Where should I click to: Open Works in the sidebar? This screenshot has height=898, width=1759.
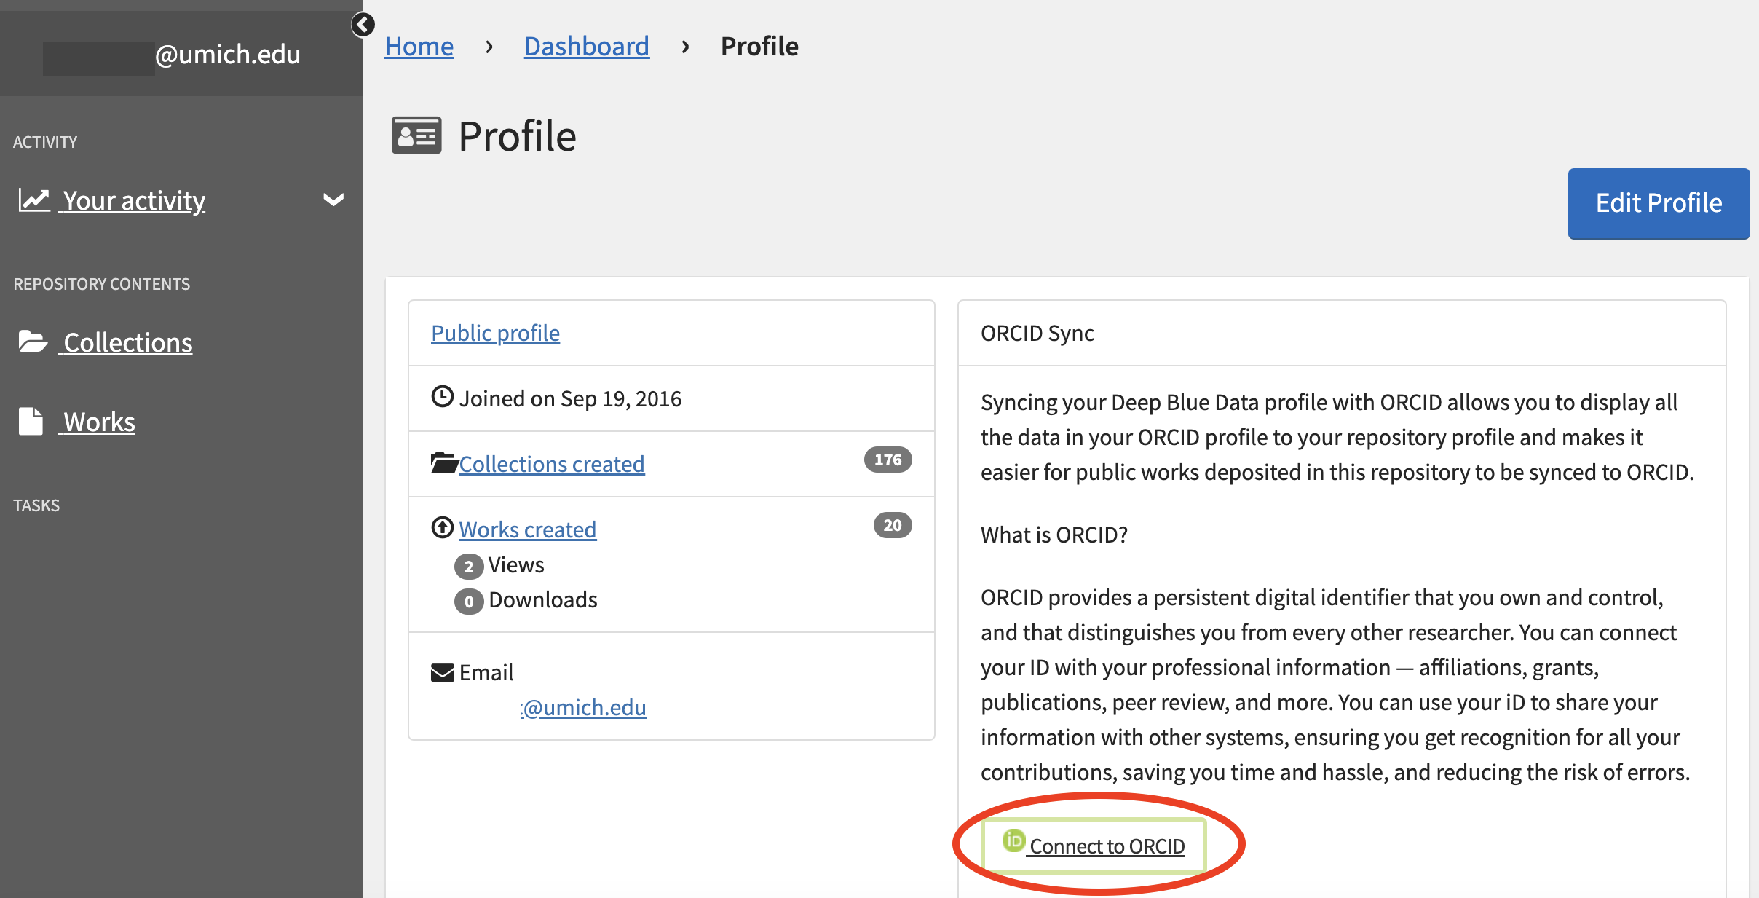pyautogui.click(x=99, y=422)
